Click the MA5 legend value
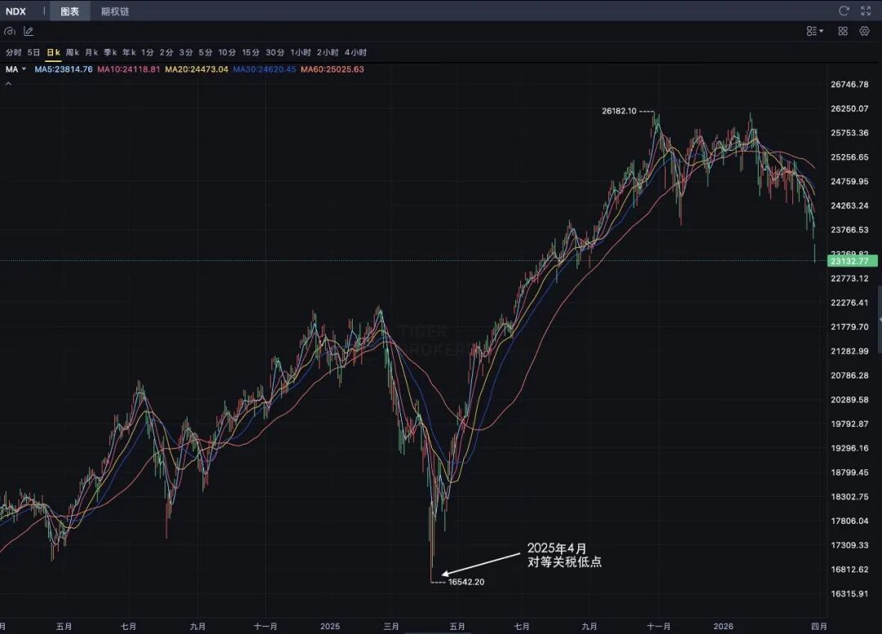882x634 pixels. (x=64, y=69)
